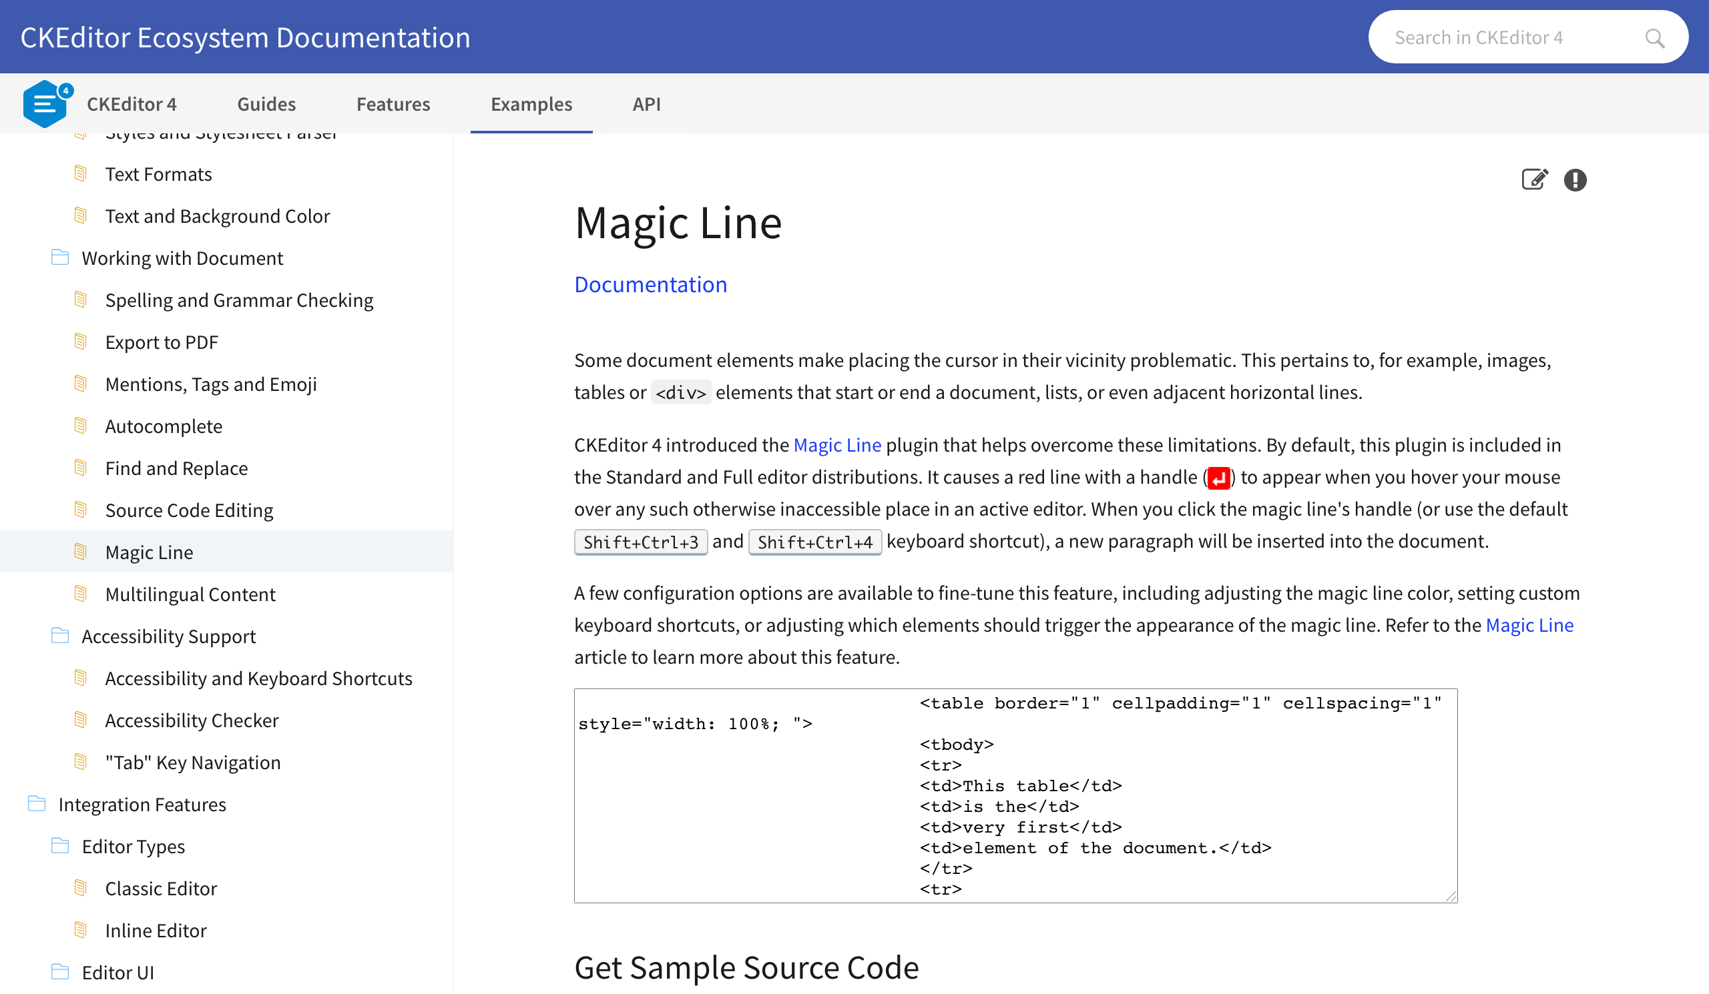Follow the Magic Line article link in third paragraph
1709x994 pixels.
[1529, 625]
